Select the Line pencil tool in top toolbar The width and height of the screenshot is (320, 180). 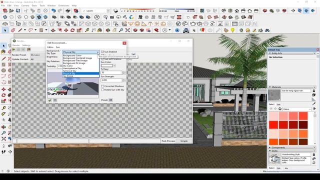(x=20, y=30)
